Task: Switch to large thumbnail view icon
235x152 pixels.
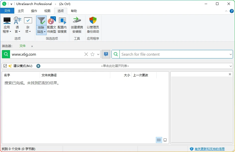Action: pyautogui.click(x=165, y=140)
